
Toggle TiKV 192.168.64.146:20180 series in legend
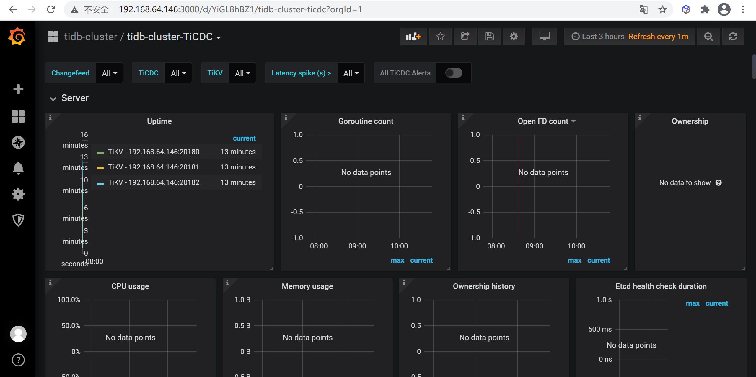154,152
